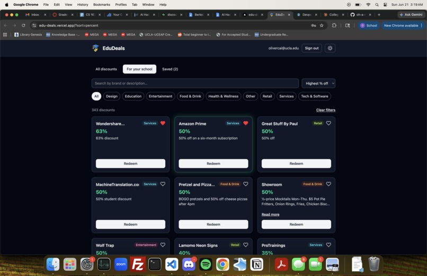Click the EduDeals graduation cap logo
This screenshot has width=427, height=276.
[95, 48]
